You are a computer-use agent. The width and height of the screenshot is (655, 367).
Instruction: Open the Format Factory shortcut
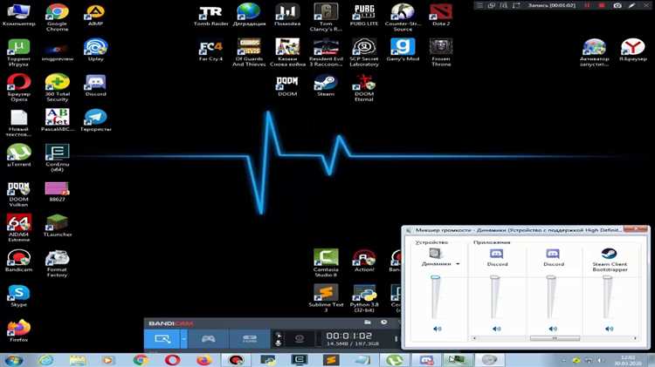pos(58,263)
